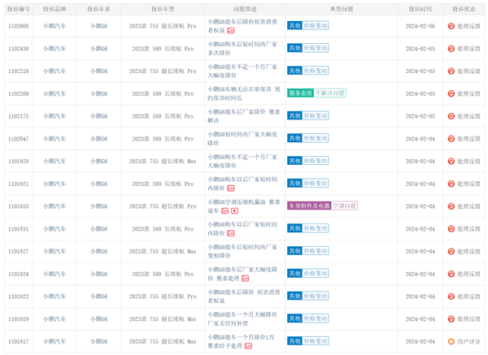Screen dimensions: 488x355
Task: Click 用户评分 status icon in row 1101817
Action: (451, 342)
